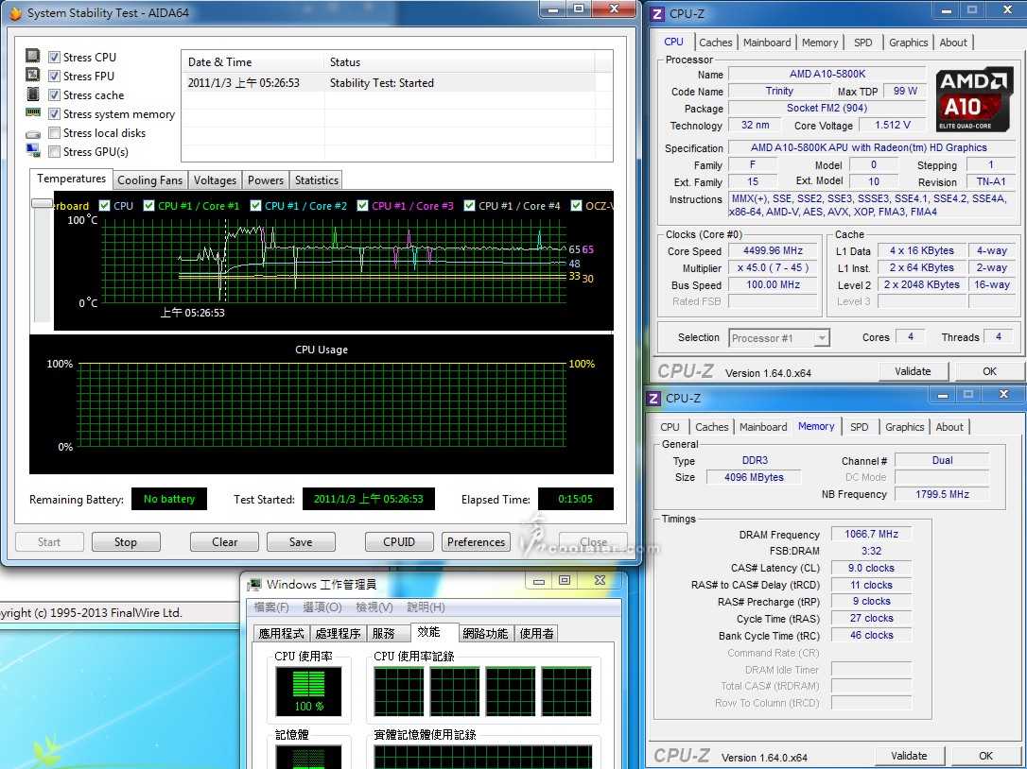Open the Voltages tab in AIDA64
The width and height of the screenshot is (1027, 769).
click(215, 180)
